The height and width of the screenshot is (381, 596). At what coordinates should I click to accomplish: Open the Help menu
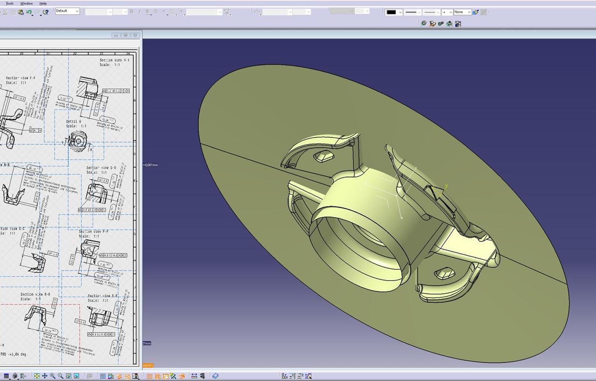tap(43, 3)
